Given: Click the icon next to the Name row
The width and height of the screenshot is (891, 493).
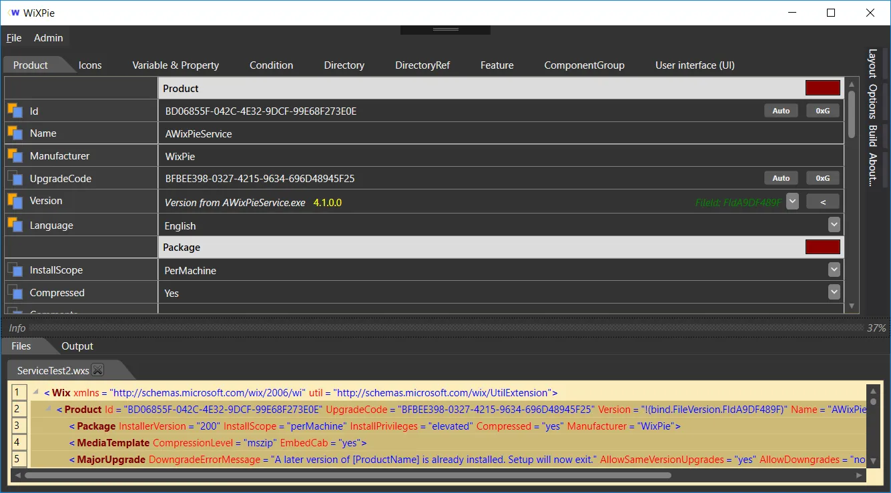Looking at the screenshot, I should tap(15, 133).
